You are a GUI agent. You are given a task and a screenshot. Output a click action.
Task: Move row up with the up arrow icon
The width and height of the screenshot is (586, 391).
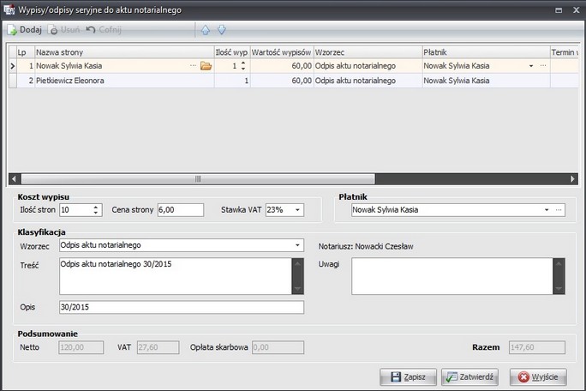205,30
